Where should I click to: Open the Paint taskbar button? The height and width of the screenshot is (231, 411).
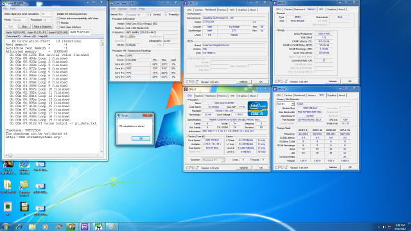(112, 227)
